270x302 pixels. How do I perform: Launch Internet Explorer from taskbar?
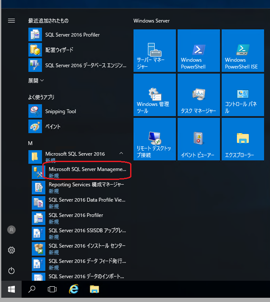[74, 289]
